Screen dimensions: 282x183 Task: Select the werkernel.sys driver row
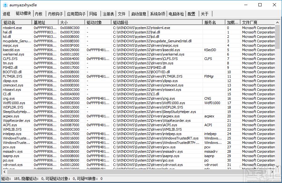tap(139, 54)
